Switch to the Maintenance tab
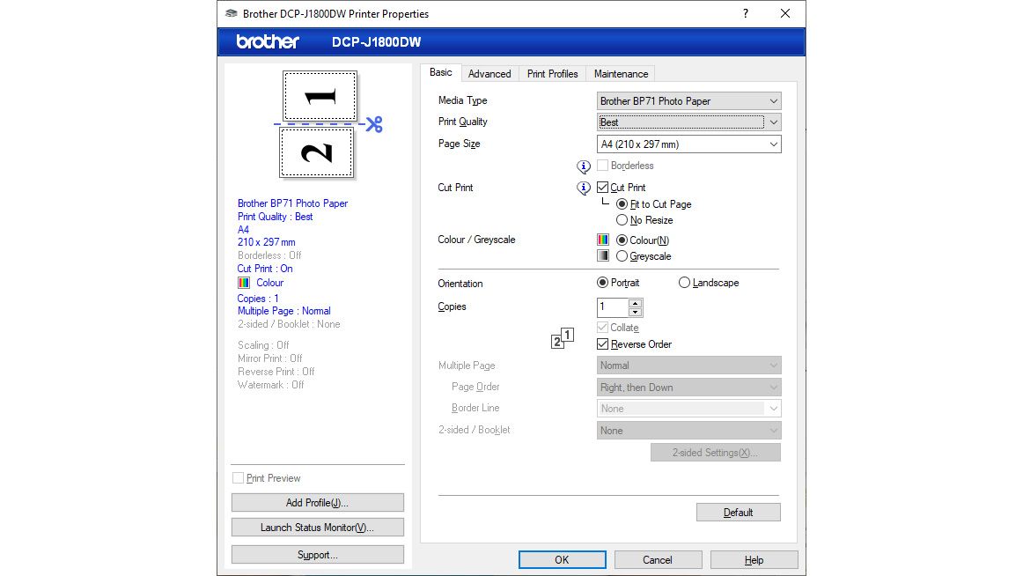 (622, 74)
